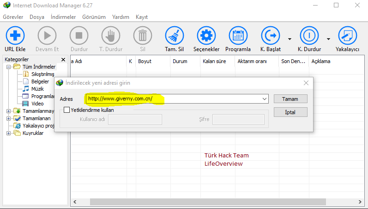Open the Görevler menu

coord(13,17)
